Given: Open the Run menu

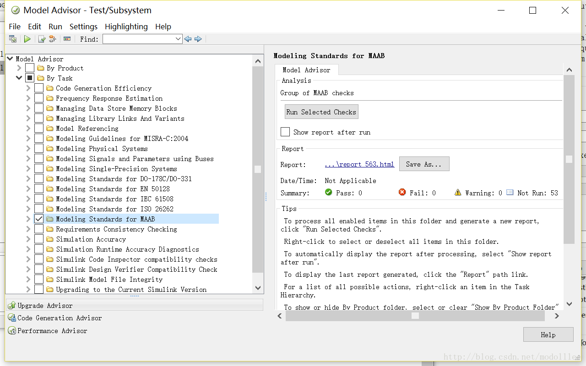Looking at the screenshot, I should 55,27.
